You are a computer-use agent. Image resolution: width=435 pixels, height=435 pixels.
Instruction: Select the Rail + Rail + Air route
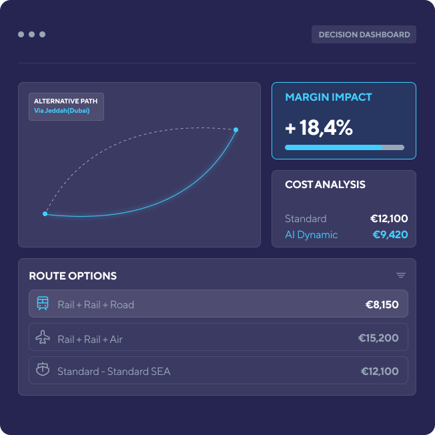pos(218,338)
